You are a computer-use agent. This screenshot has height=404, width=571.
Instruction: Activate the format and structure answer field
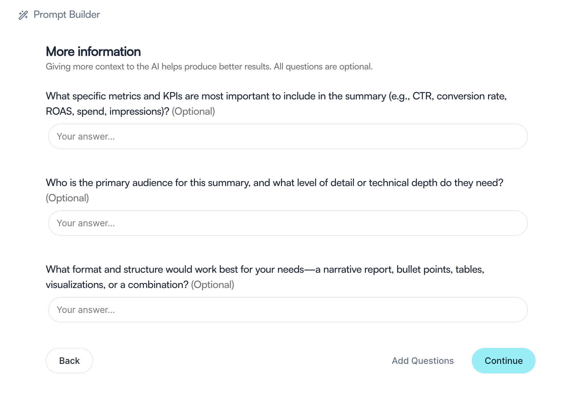coord(288,310)
